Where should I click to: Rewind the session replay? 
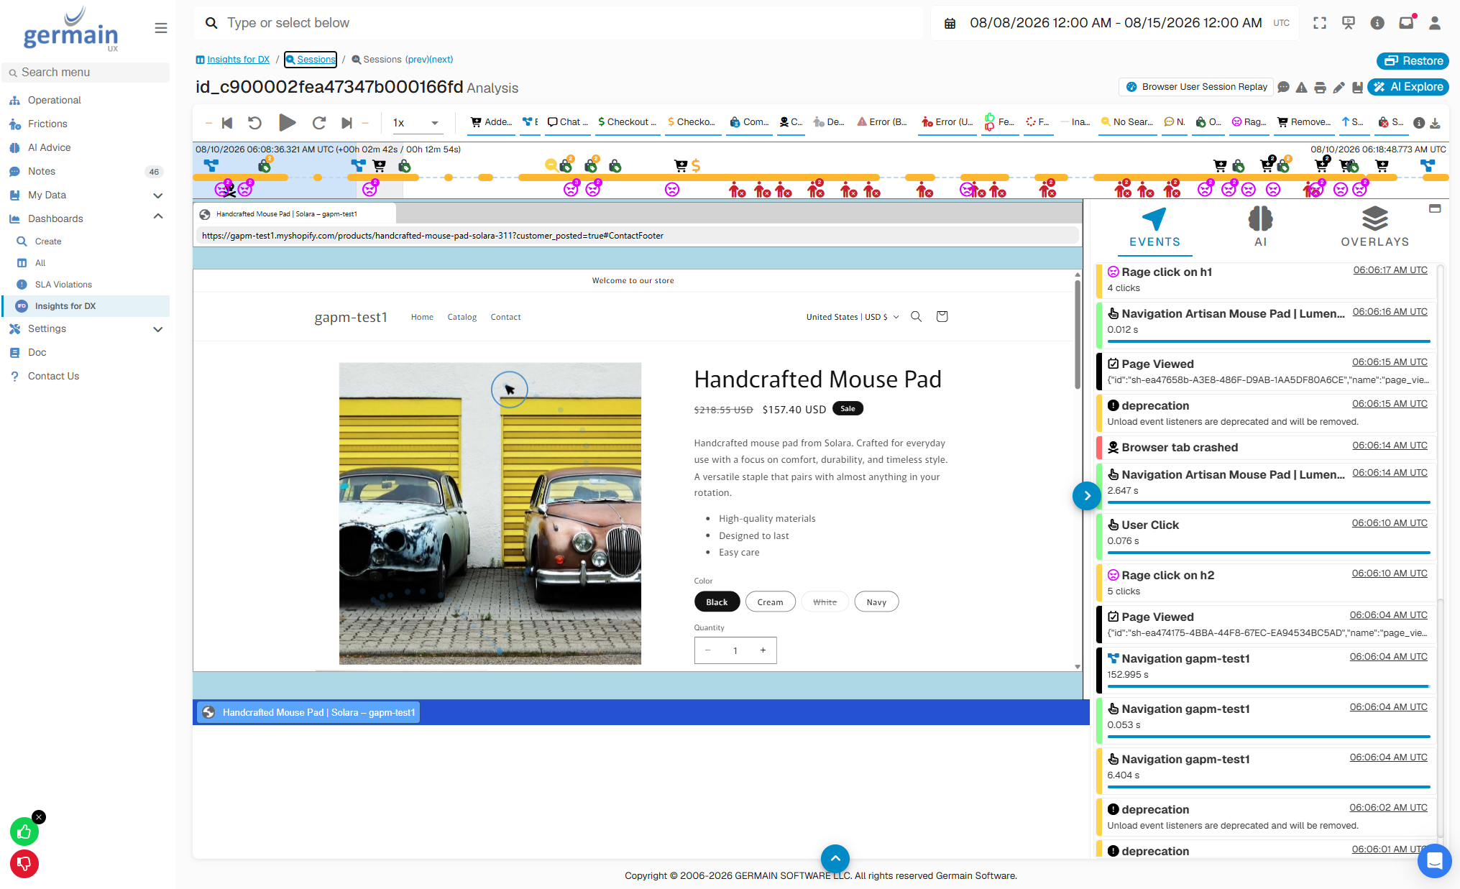click(254, 123)
